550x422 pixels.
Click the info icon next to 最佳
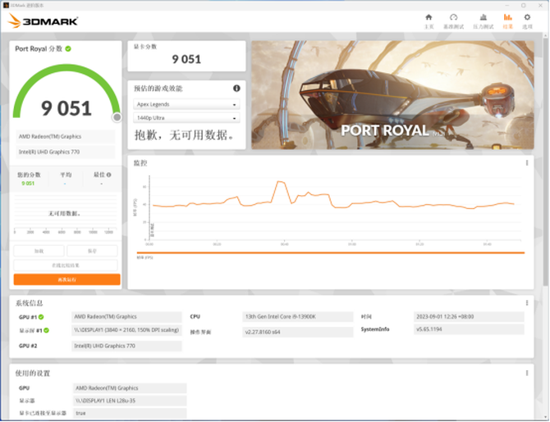point(108,175)
